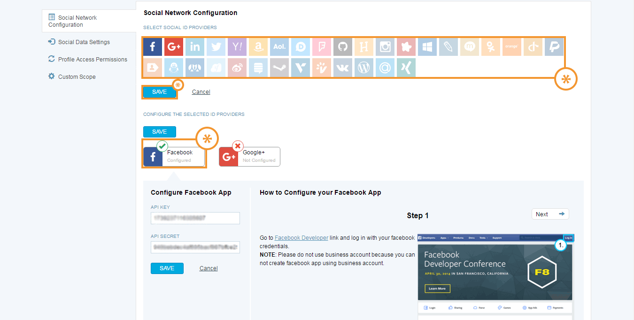The width and height of the screenshot is (634, 320).
Task: Select the Orange provider icon
Action: tap(512, 47)
